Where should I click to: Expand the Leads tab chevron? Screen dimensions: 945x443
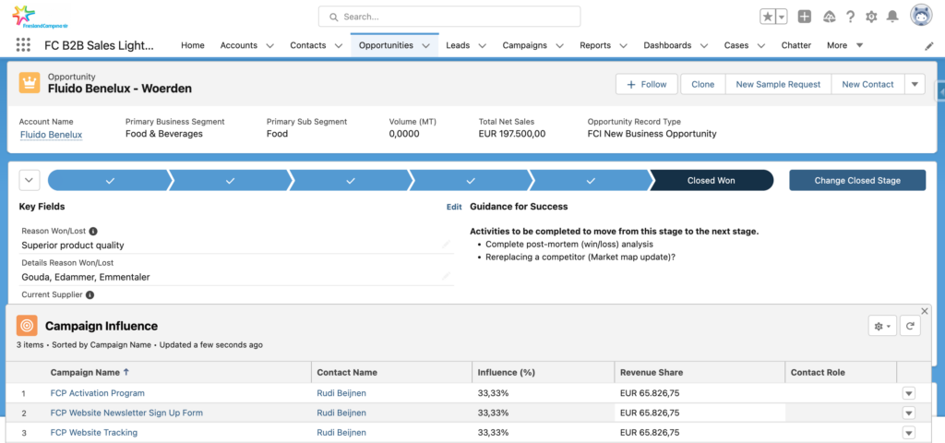pos(482,46)
